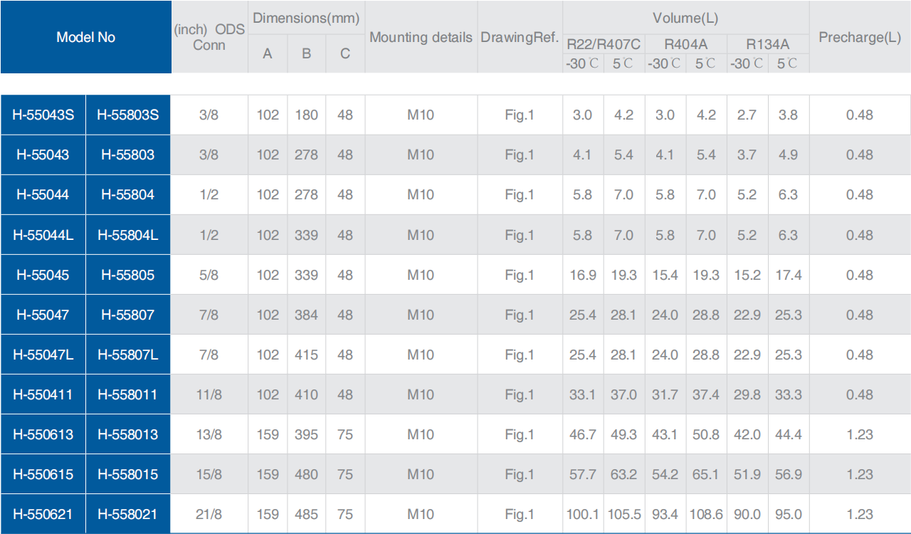
Task: Select model H-55047L cell
Action: pyautogui.click(x=43, y=355)
